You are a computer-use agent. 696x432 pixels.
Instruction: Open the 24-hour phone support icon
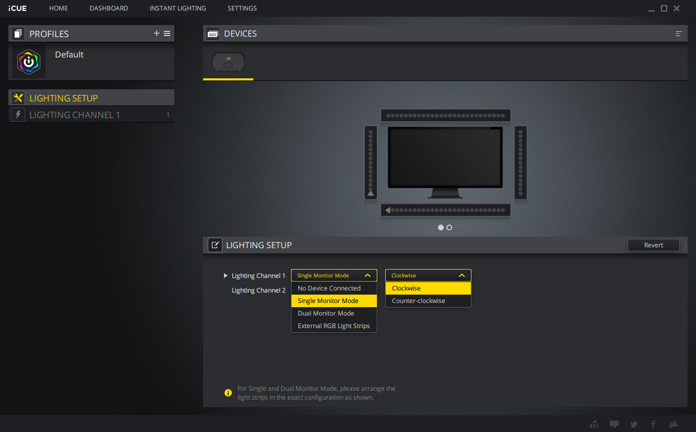[594, 424]
